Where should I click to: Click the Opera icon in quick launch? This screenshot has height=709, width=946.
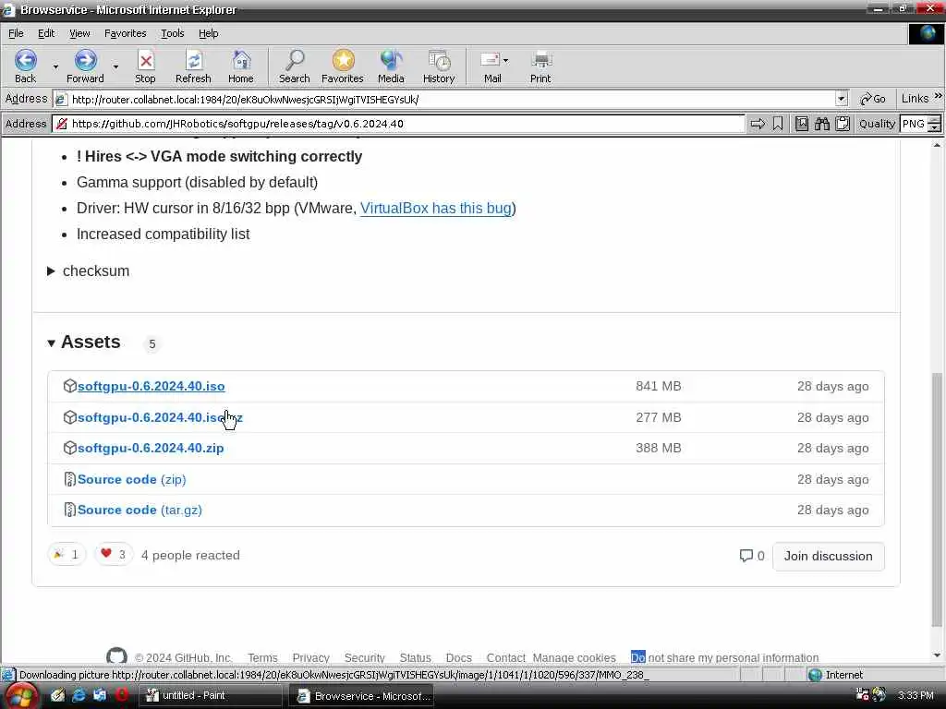(121, 695)
